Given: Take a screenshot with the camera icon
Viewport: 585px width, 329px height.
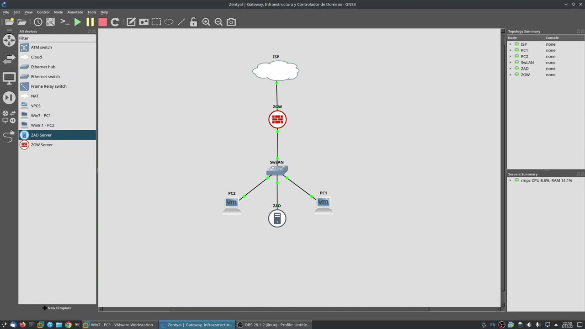Looking at the screenshot, I should (x=231, y=22).
